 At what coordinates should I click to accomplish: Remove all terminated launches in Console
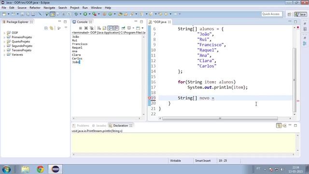click(x=92, y=28)
